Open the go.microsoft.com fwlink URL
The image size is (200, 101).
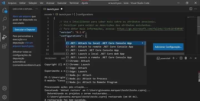tap(150, 29)
